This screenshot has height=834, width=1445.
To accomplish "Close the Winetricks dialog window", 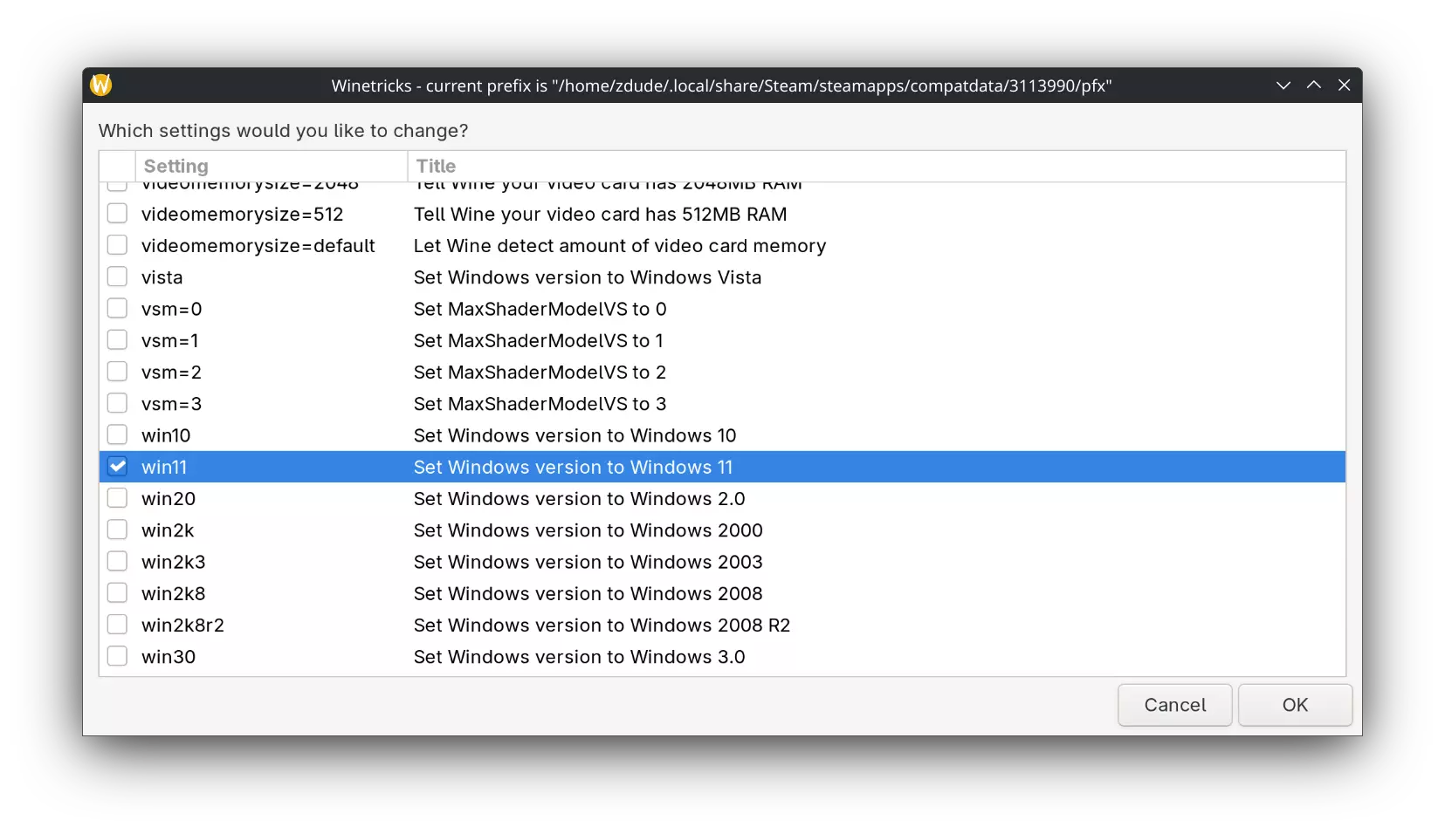I will 1344,85.
